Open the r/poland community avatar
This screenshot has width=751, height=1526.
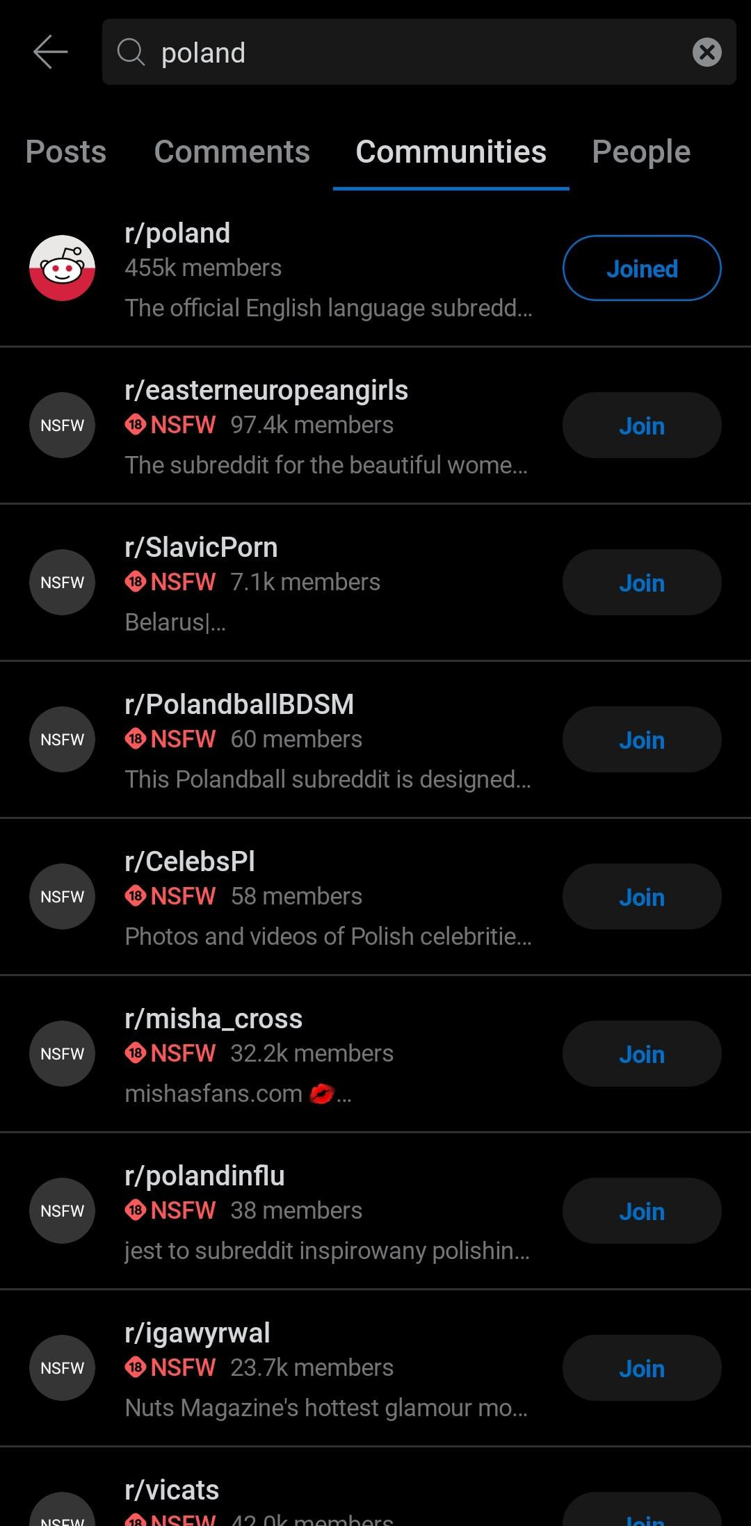(62, 268)
